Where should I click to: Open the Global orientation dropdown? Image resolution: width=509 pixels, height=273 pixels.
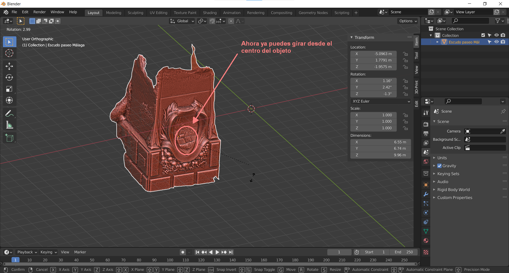click(x=182, y=21)
